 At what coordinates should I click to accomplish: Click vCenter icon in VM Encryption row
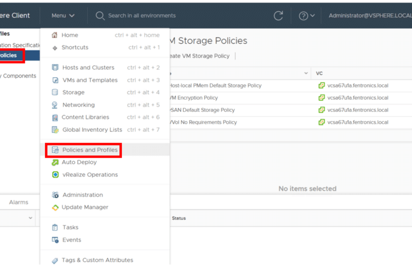click(x=321, y=98)
